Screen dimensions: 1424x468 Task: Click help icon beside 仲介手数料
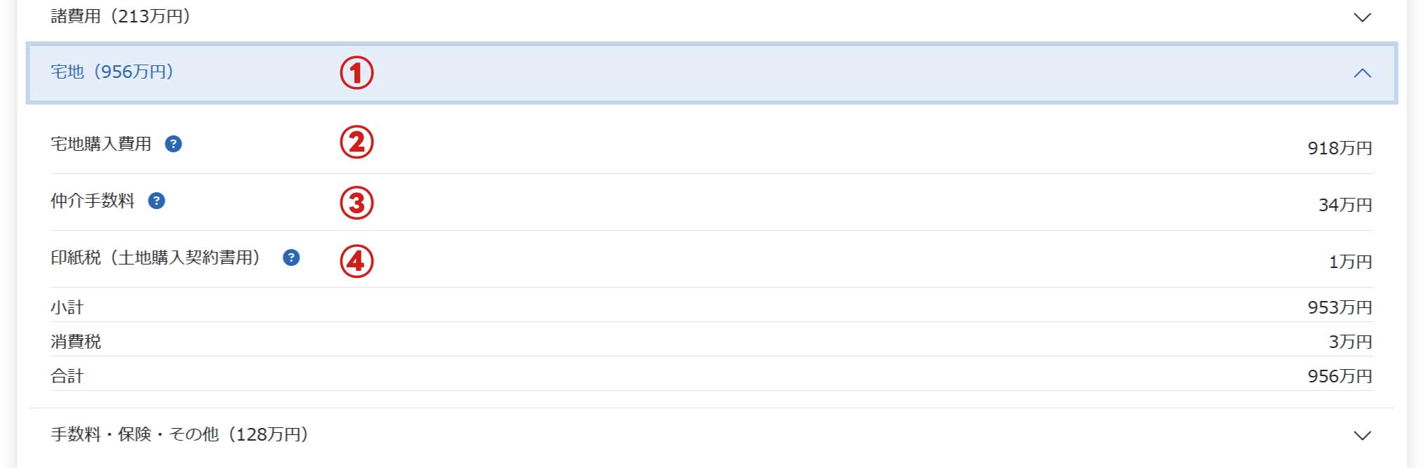pyautogui.click(x=157, y=201)
